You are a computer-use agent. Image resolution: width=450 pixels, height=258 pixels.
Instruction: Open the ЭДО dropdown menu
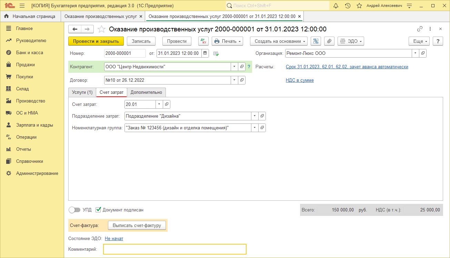351,41
